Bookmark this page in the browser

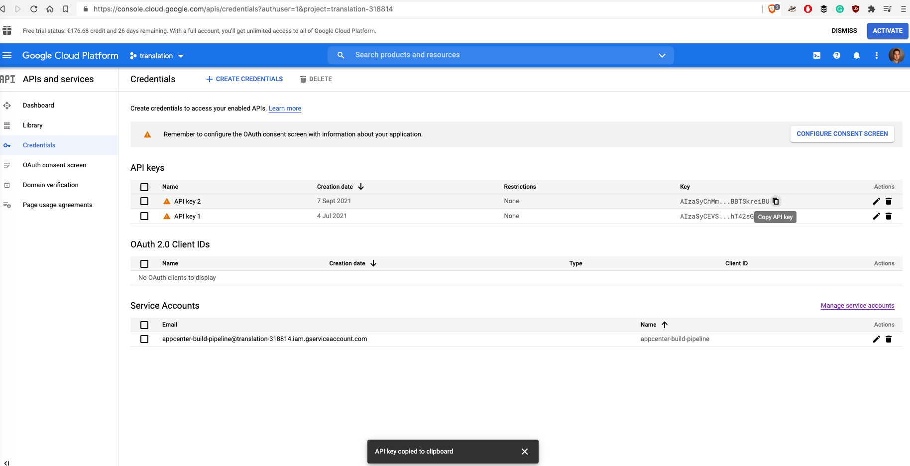click(66, 9)
